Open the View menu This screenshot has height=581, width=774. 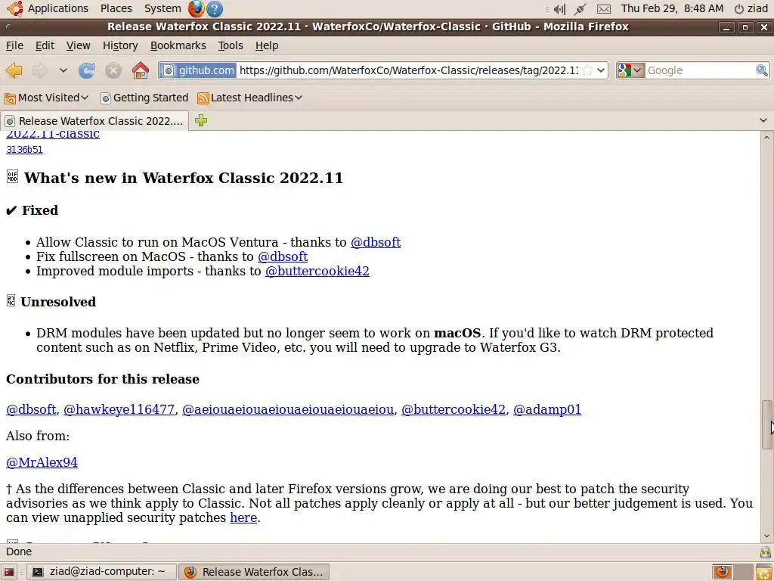[x=79, y=45]
